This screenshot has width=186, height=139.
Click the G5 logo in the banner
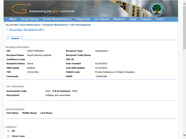click(21, 8)
